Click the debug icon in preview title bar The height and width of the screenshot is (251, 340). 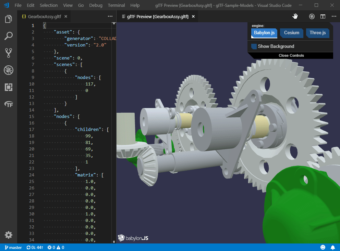click(x=312, y=16)
